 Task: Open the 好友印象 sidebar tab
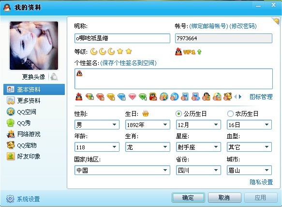(34, 156)
